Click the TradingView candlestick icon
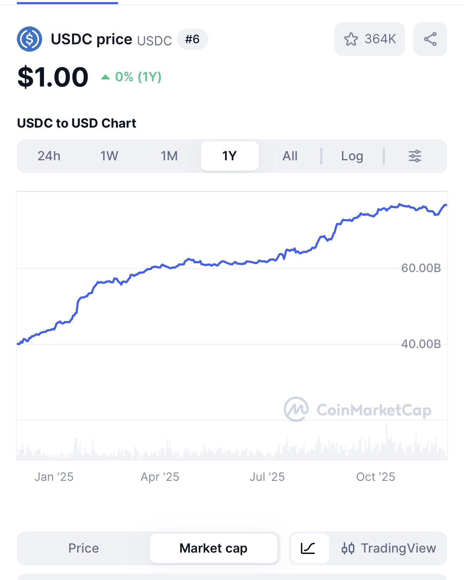The image size is (464, 580). pos(348,548)
